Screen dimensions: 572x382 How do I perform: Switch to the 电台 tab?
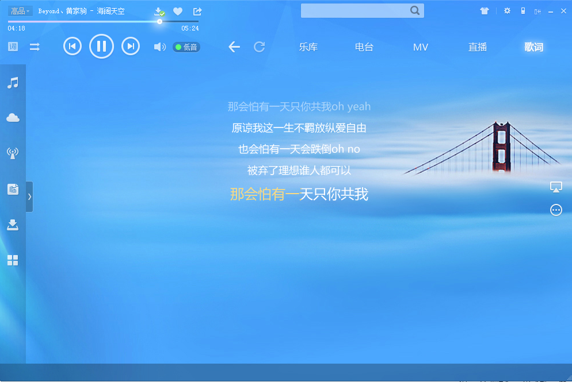[364, 47]
